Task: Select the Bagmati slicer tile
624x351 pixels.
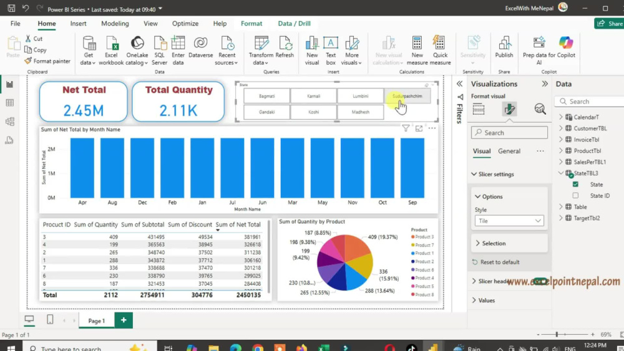Action: pyautogui.click(x=266, y=96)
